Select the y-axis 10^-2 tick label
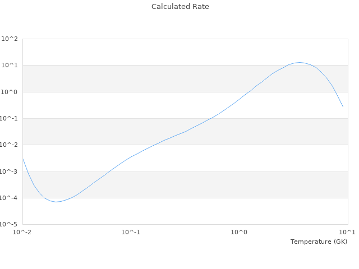Image resolution: width=359 pixels, height=269 pixels. point(9,145)
